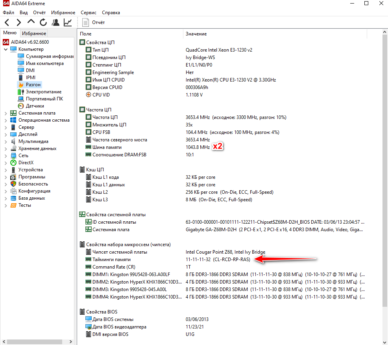This screenshot has height=345, width=388.
Task: Open the Файл menu
Action: coord(8,13)
